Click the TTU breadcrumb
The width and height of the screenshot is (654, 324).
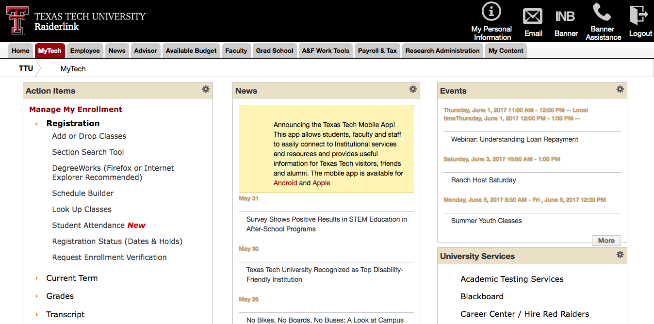(26, 68)
